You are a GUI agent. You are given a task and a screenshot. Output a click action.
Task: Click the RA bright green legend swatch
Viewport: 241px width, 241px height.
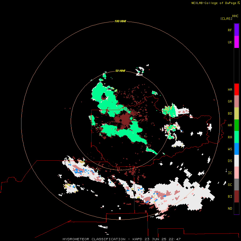point(236,137)
